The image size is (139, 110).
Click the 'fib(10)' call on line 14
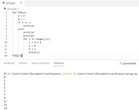(x=17, y=56)
